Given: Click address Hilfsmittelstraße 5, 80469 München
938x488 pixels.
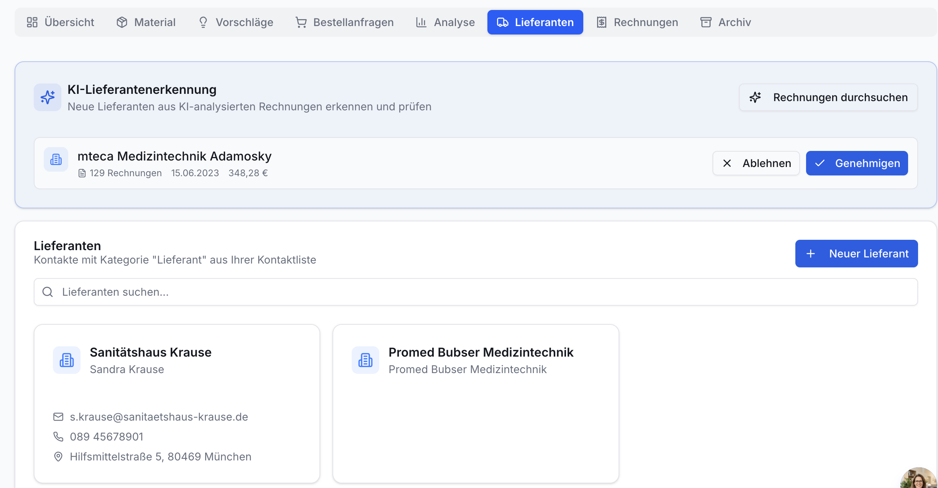Looking at the screenshot, I should pos(161,457).
